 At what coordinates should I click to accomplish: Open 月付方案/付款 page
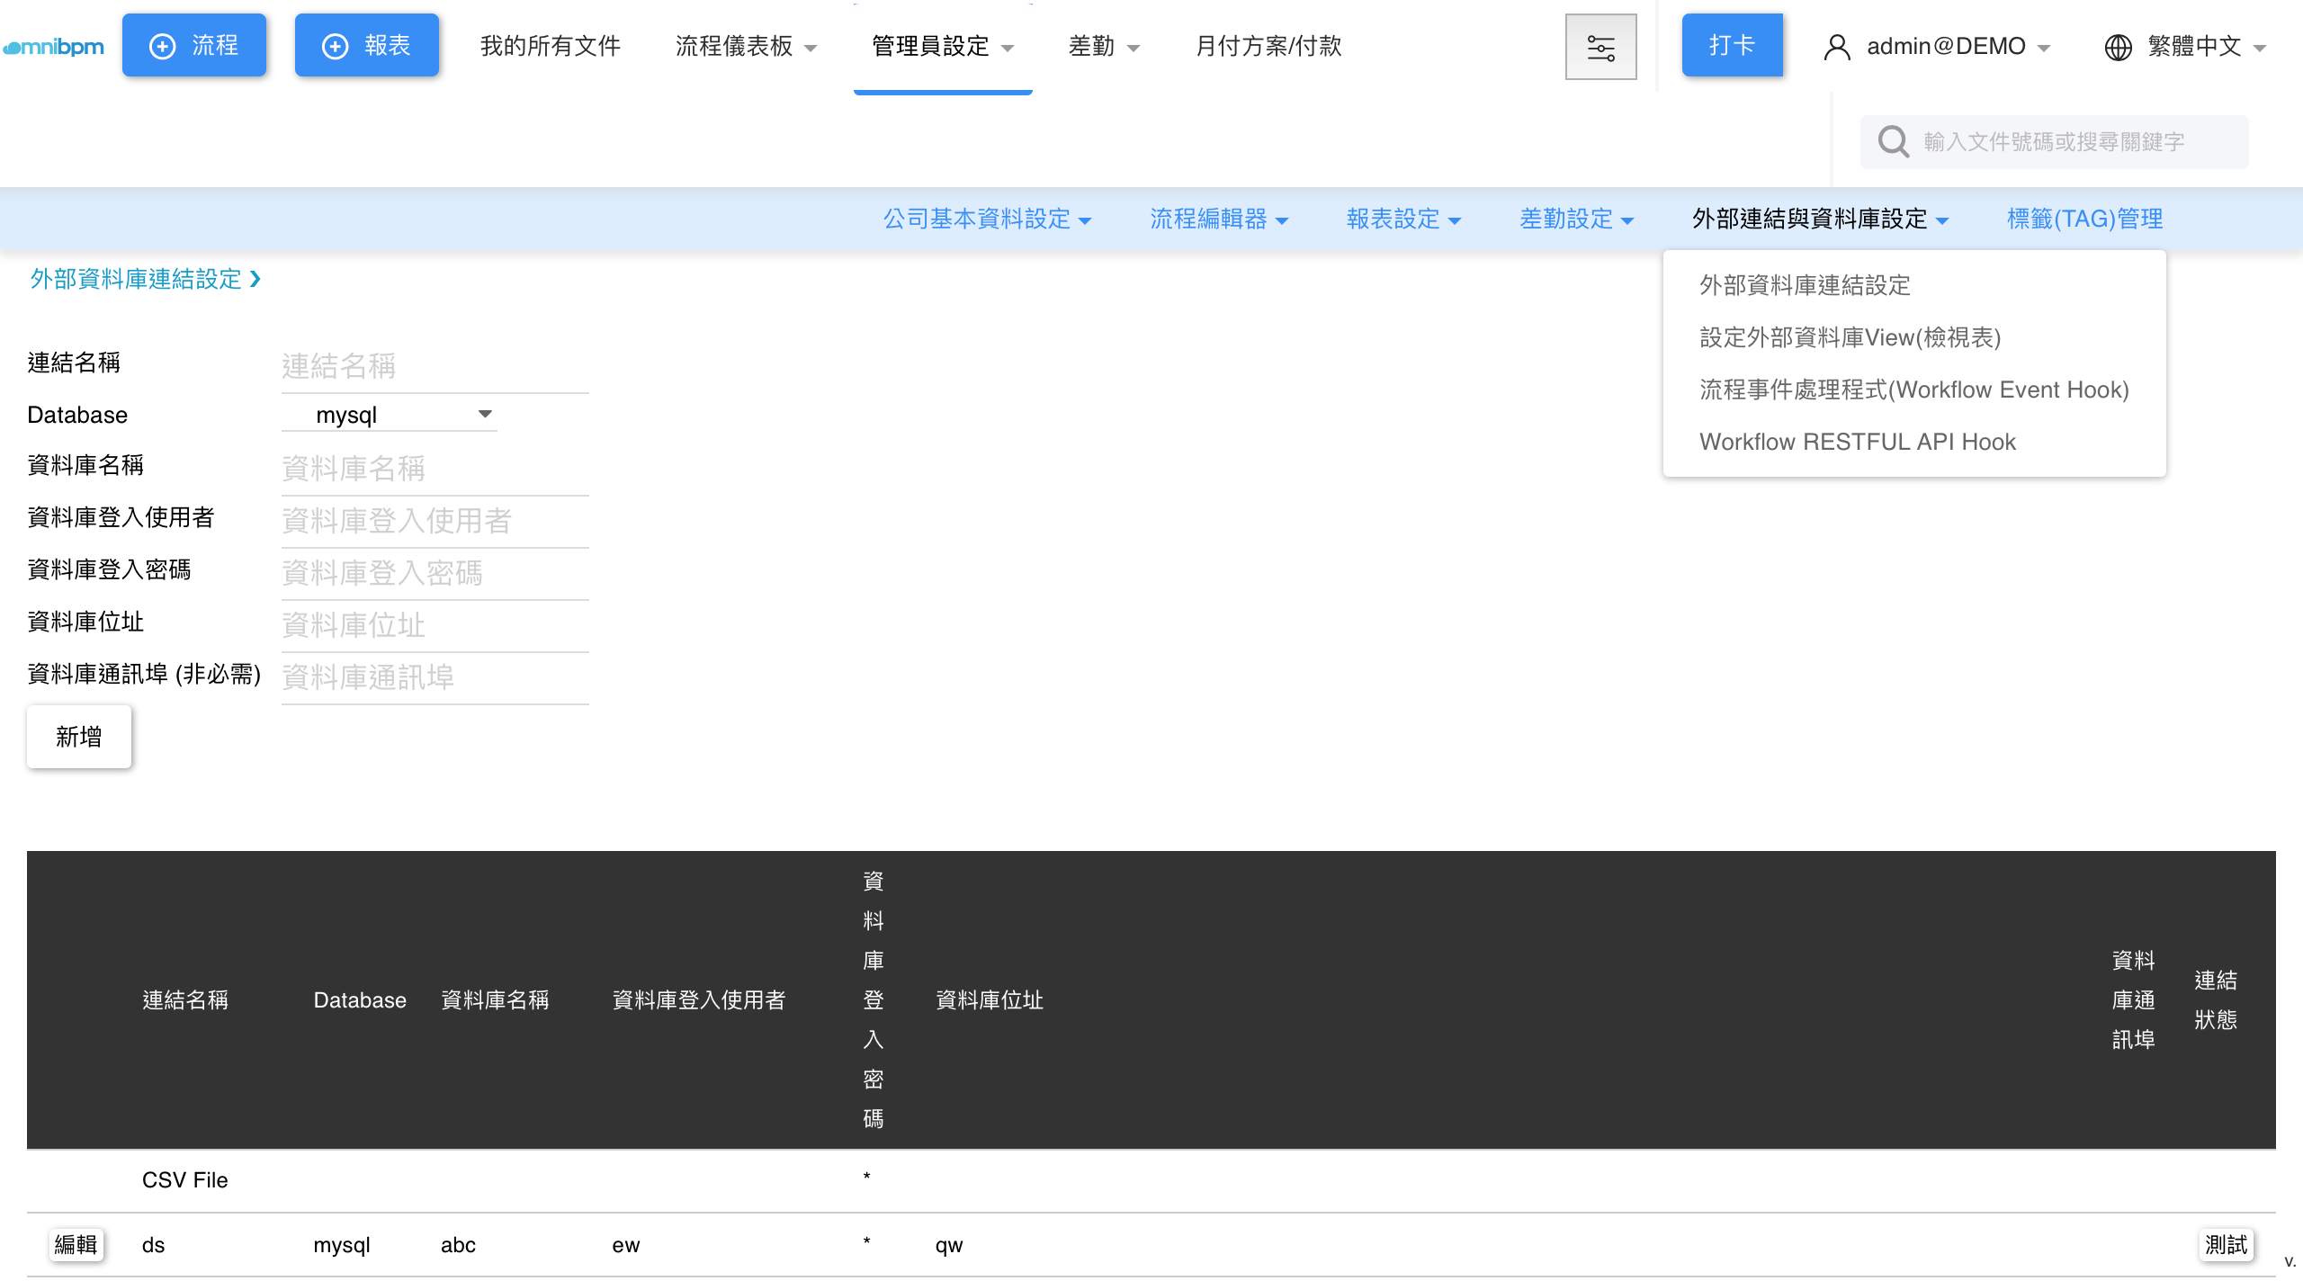1268,46
